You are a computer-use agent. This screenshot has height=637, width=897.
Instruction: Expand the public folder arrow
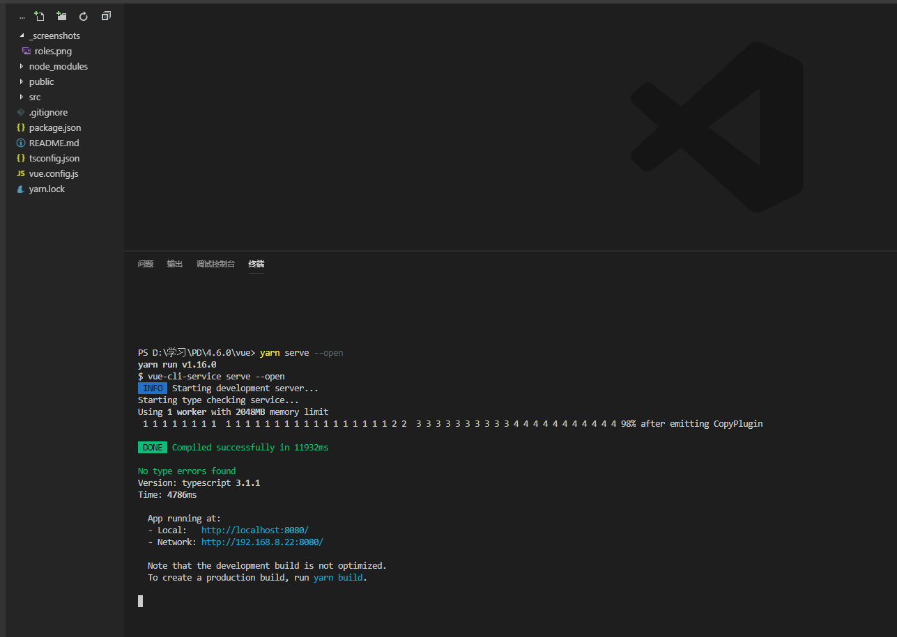pyautogui.click(x=22, y=81)
